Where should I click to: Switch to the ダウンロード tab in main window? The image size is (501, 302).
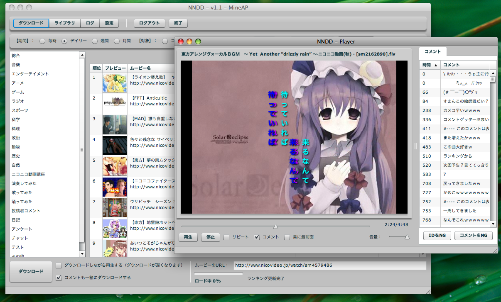31,23
